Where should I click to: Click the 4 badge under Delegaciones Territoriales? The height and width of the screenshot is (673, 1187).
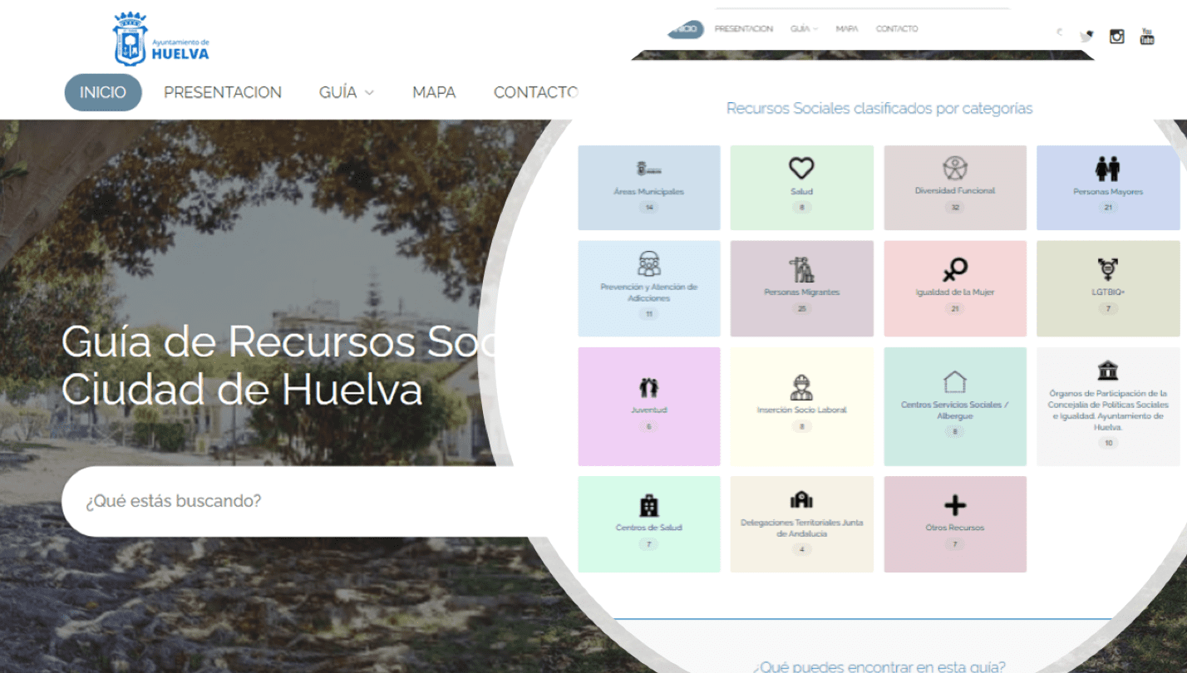pyautogui.click(x=801, y=549)
